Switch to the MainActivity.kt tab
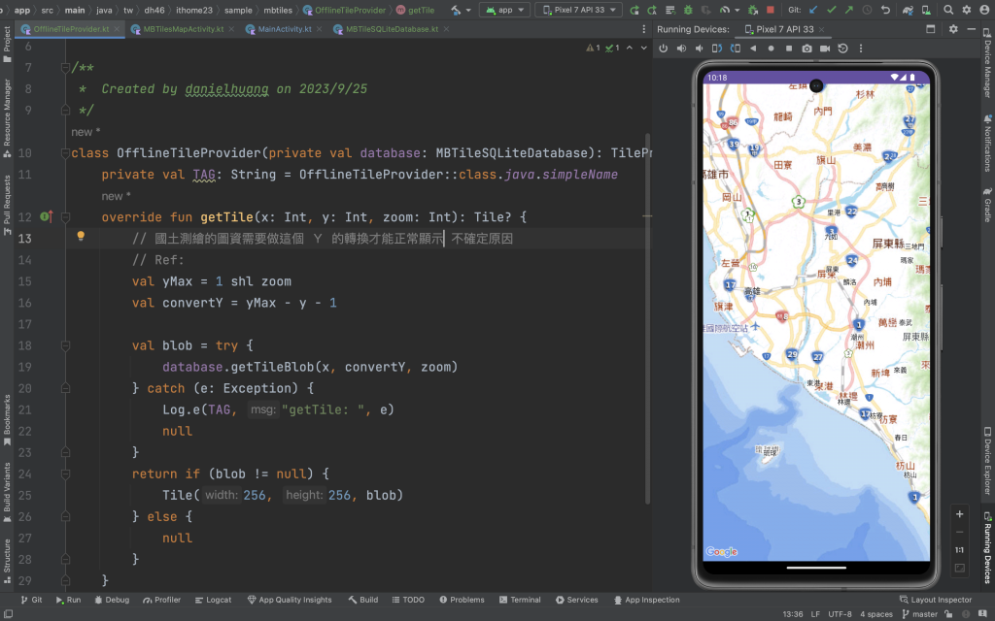 [x=285, y=29]
